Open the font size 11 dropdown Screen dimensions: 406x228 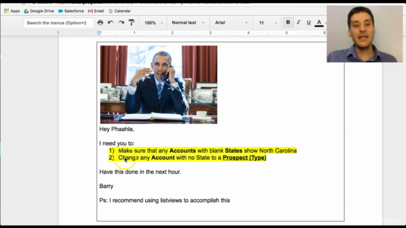click(268, 23)
